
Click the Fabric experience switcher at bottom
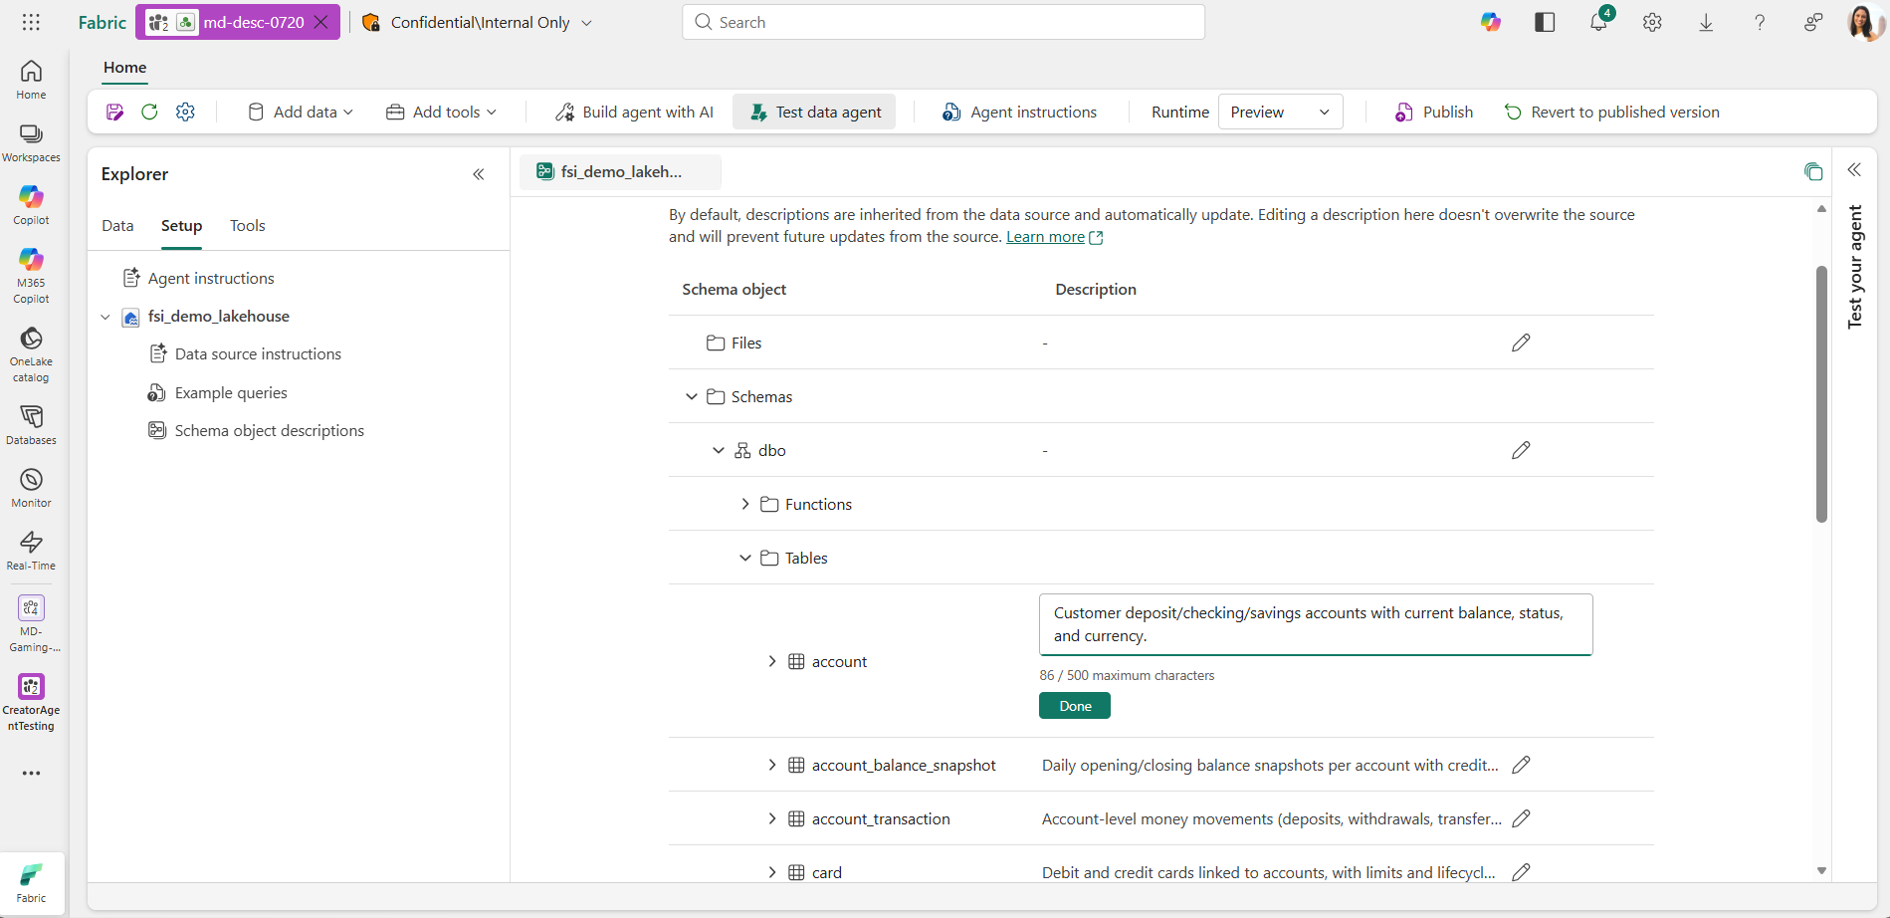[x=31, y=883]
